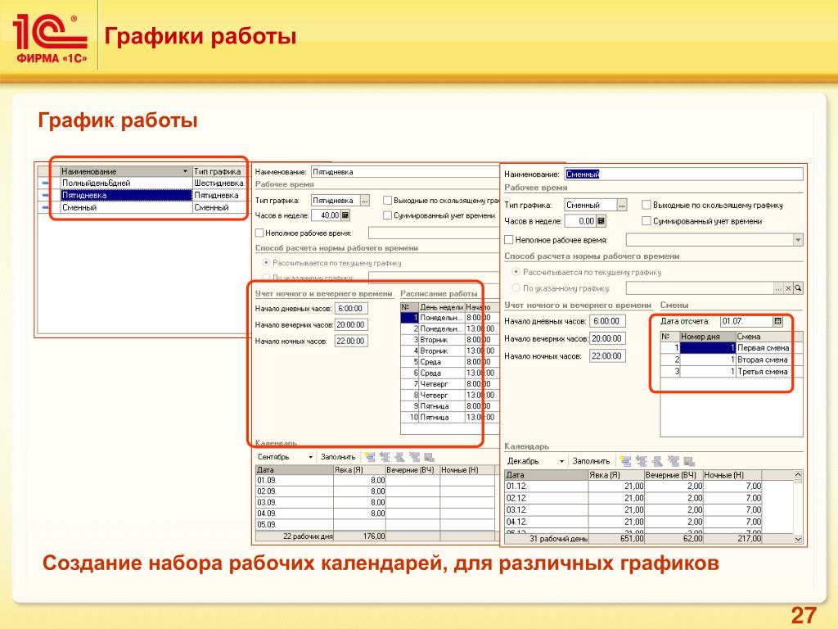The height and width of the screenshot is (629, 838).
Task: Select Вторая смена row in Смены table
Action: (732, 360)
